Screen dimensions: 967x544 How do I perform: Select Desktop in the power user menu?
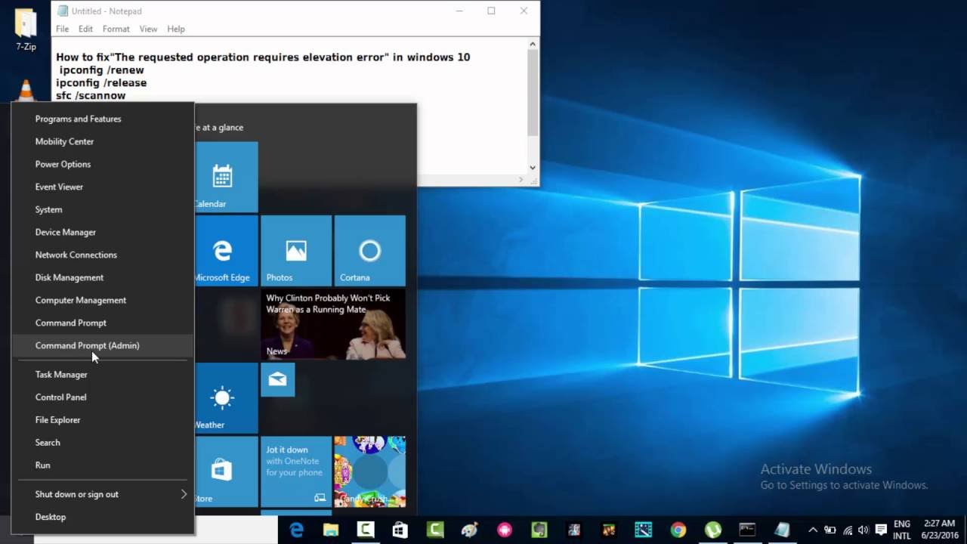[x=103, y=517]
